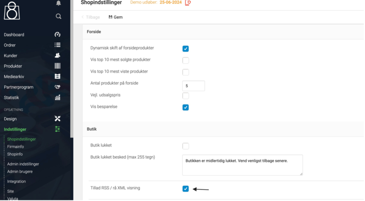
Task: Collapse the Indstillinger sidebar section
Action: pyautogui.click(x=15, y=129)
